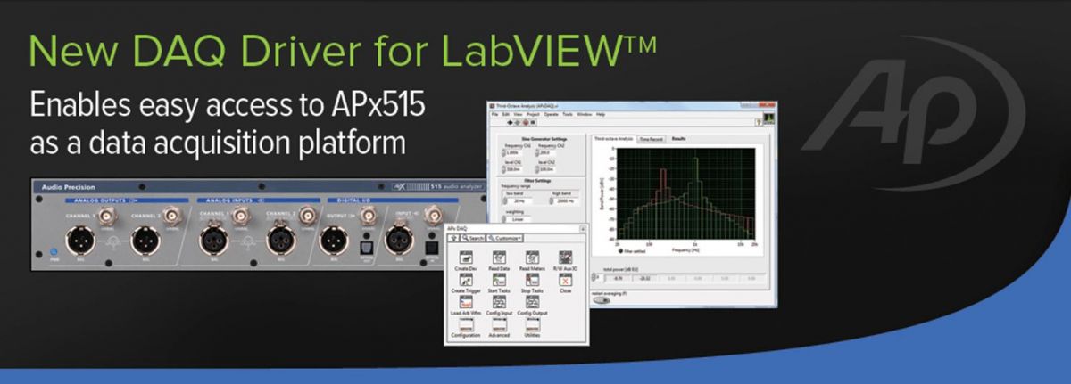
Task: Open the Customize dropdown in palette
Action: click(x=504, y=238)
